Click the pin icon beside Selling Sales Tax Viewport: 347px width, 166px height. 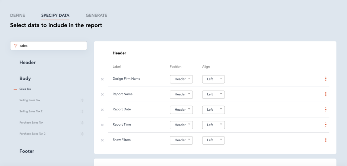pyautogui.click(x=82, y=100)
